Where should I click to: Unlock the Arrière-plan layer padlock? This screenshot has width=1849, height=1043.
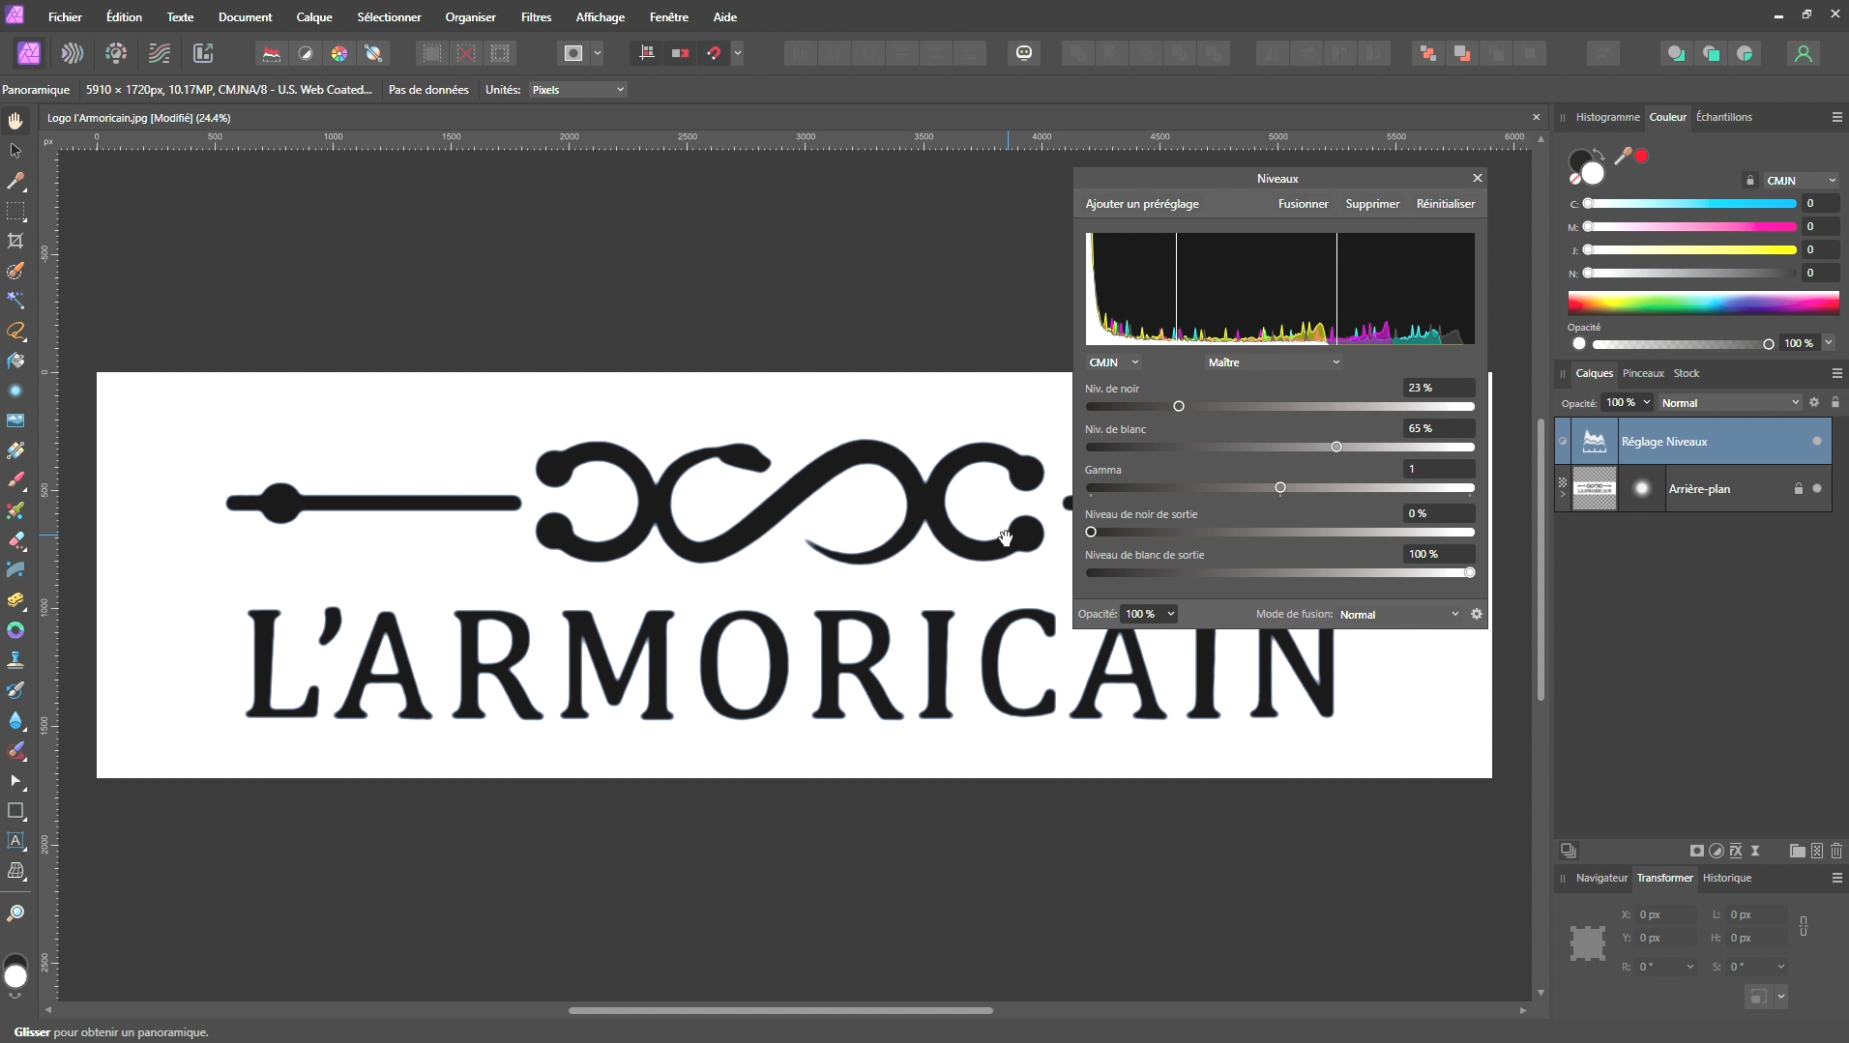click(x=1798, y=489)
